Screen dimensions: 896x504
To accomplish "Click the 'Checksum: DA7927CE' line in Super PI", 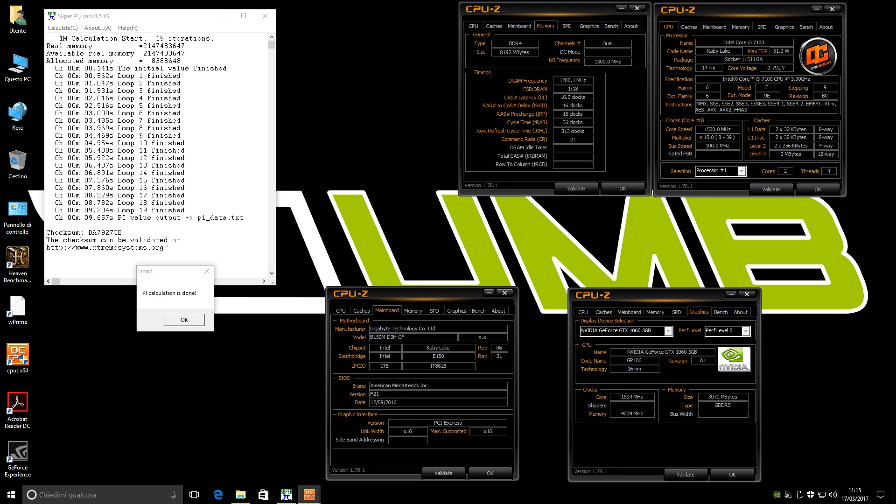I will pyautogui.click(x=84, y=232).
